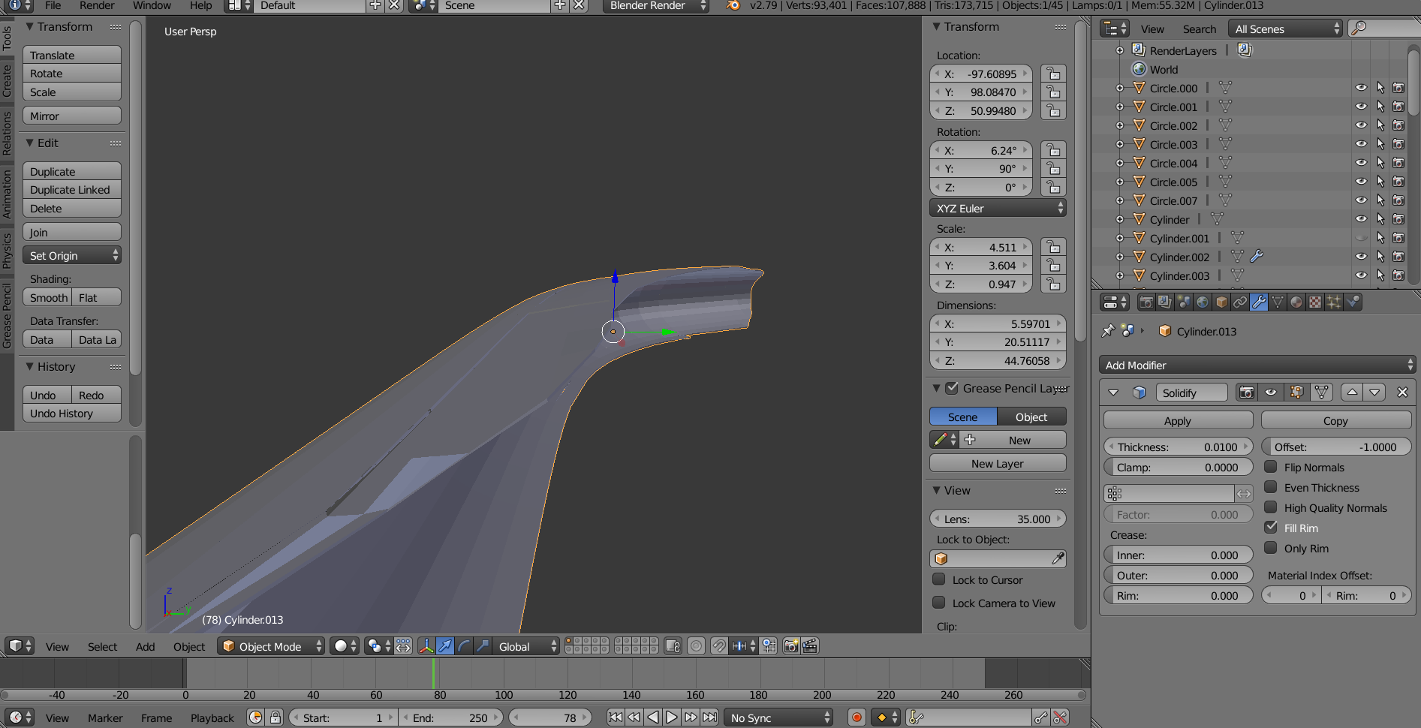Open the XYZ Euler rotation mode dropdown
This screenshot has height=728, width=1421.
pos(998,208)
